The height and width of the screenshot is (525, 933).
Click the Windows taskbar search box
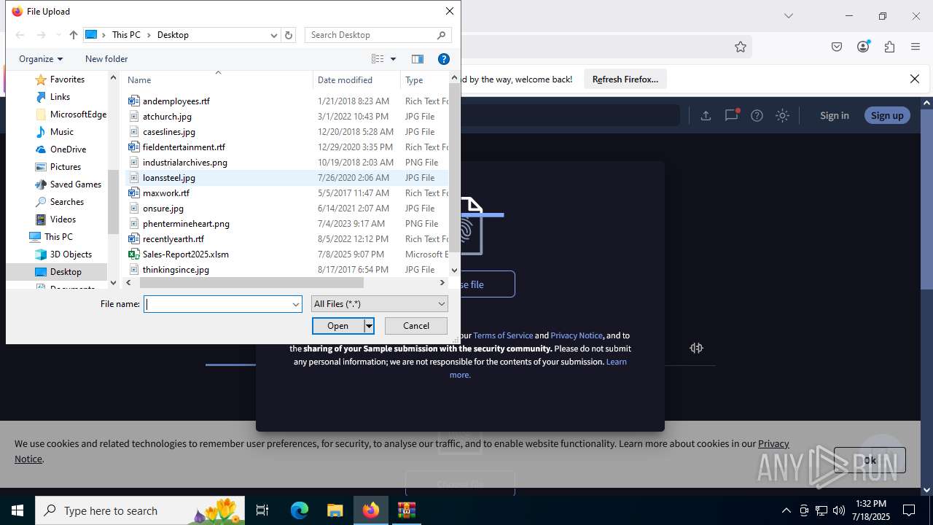coord(141,510)
